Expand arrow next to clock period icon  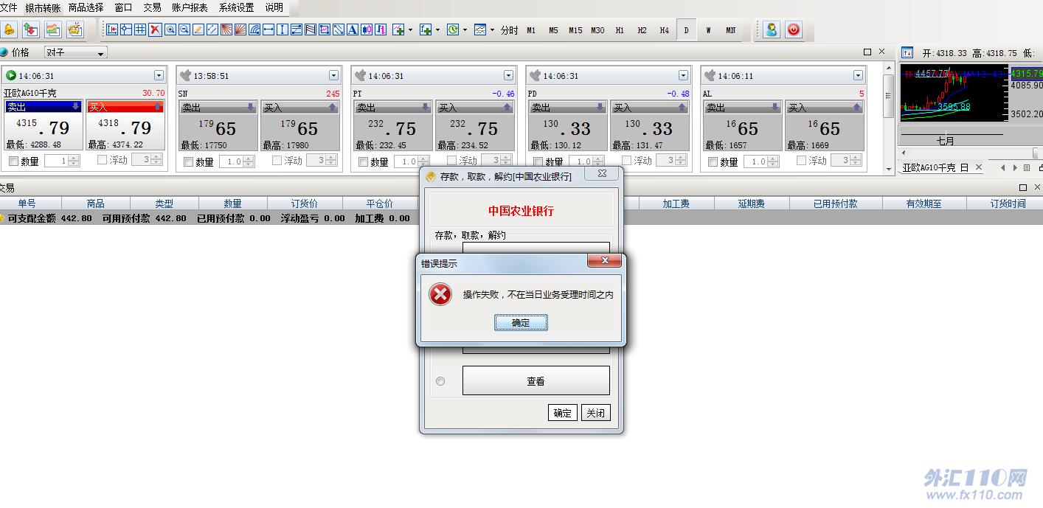click(465, 29)
